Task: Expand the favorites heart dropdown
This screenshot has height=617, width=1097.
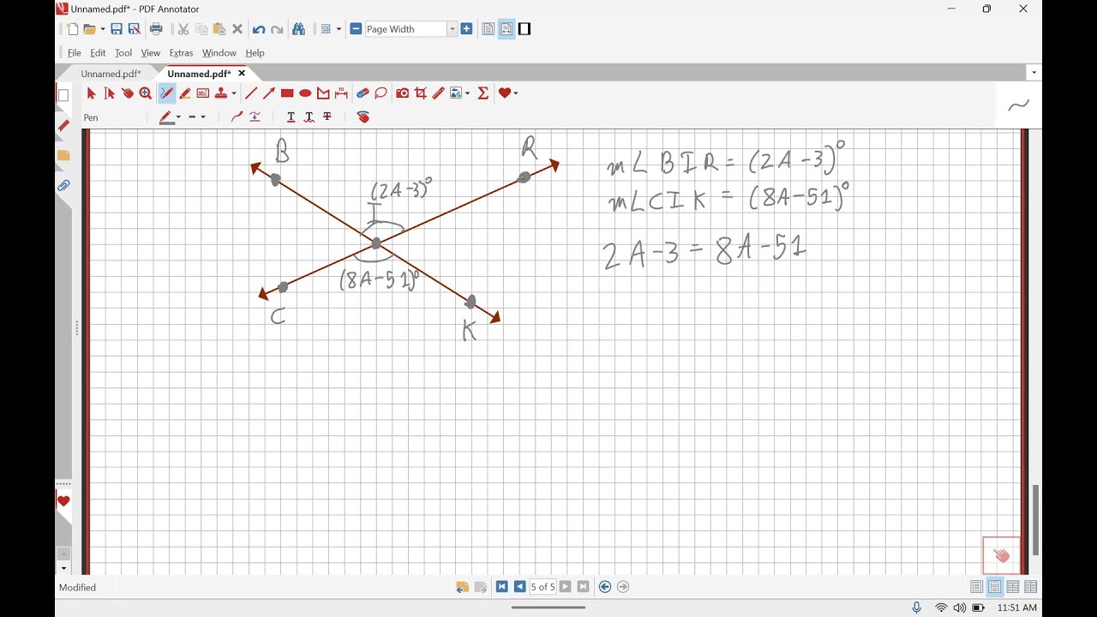Action: point(515,93)
